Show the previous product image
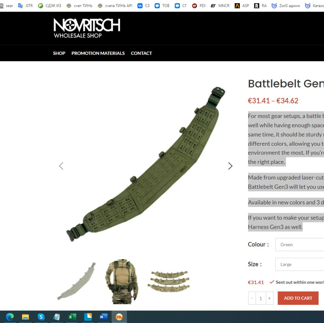Screen dimensions: 324x323 61,166
